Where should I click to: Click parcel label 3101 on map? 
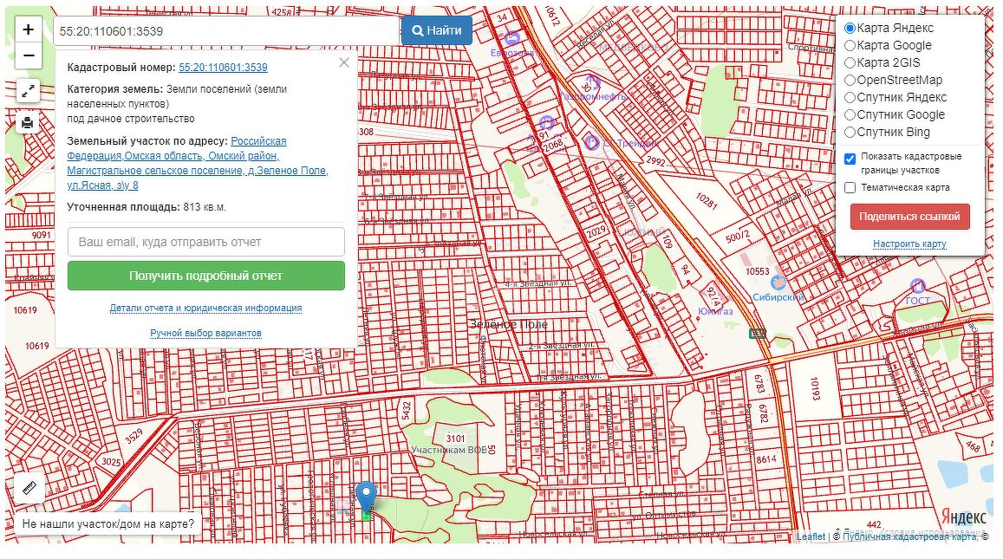point(455,439)
